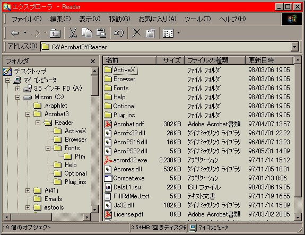Click the Undo toolbar icon
Screen dimensions: 305x235
pos(119,33)
